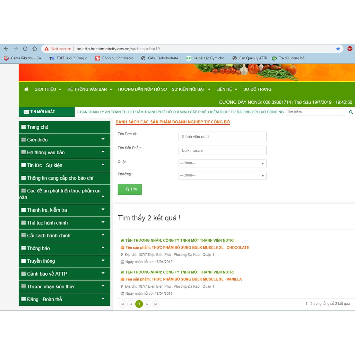The image size is (355, 355).
Task: Click the browser back arrow
Action: [x=6, y=49]
